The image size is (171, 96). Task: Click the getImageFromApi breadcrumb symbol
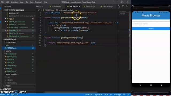tap(66, 10)
